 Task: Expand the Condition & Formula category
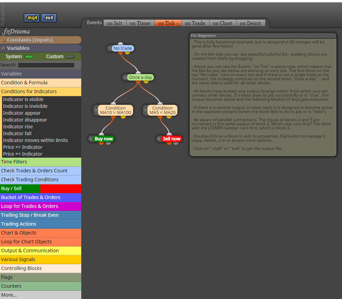(41, 83)
